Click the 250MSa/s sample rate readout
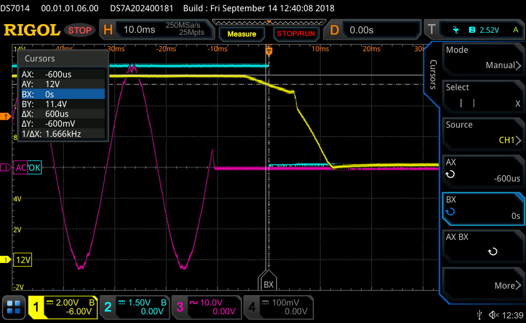Screen dimensions: 526x323 [183, 25]
